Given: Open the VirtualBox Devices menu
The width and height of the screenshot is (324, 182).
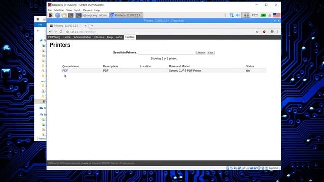Looking at the screenshot, I should [87, 10].
